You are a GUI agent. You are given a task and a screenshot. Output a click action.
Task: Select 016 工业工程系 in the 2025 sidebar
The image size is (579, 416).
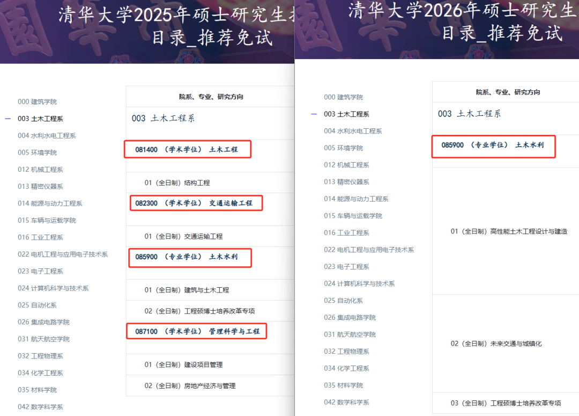[40, 237]
